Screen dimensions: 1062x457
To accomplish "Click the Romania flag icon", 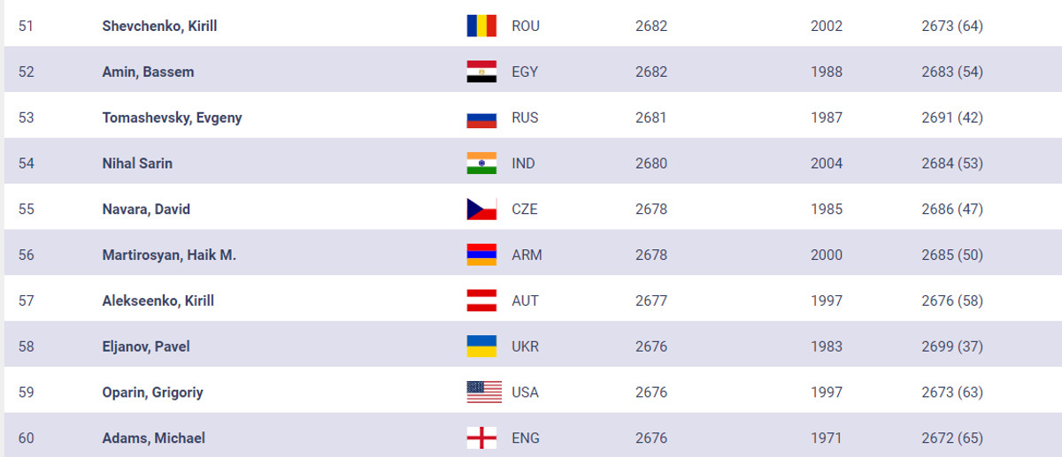I will (x=481, y=27).
